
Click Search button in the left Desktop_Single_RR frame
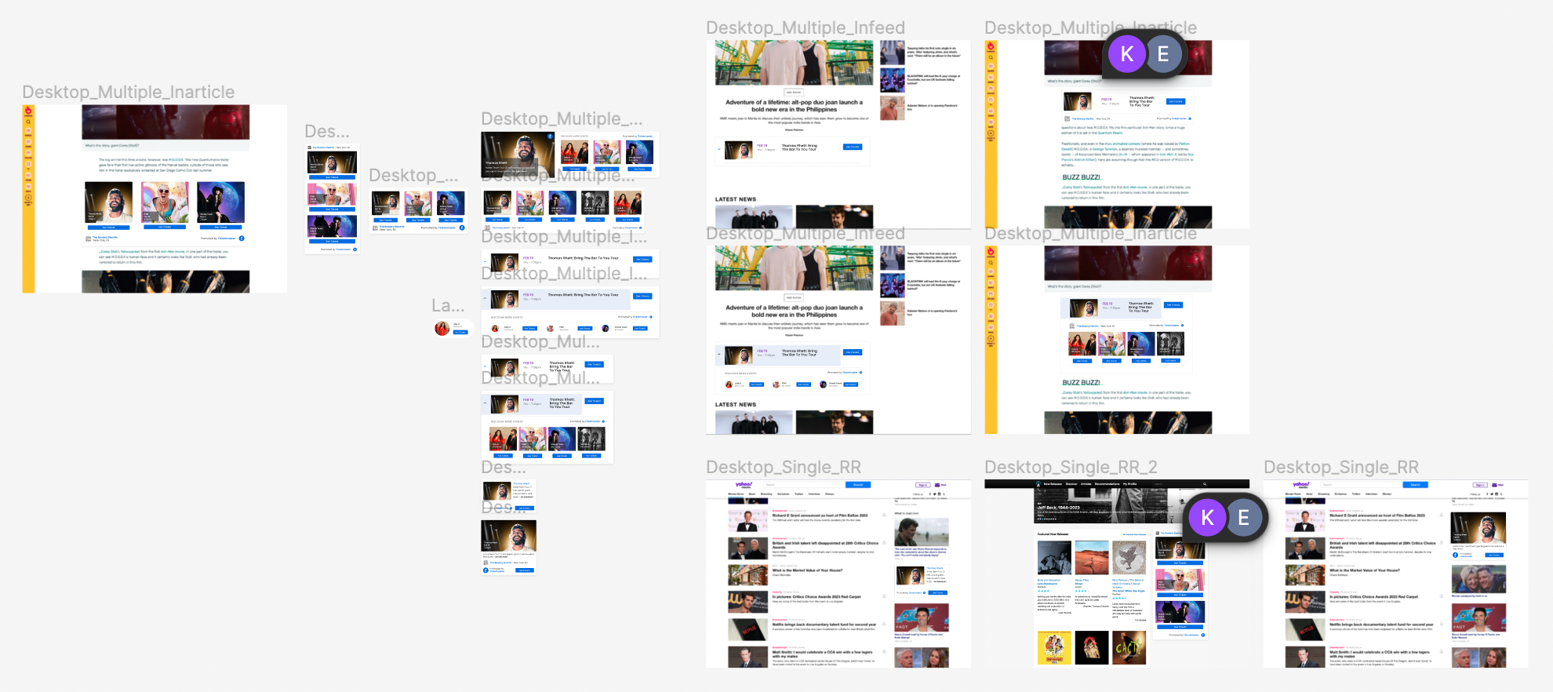[x=858, y=485]
